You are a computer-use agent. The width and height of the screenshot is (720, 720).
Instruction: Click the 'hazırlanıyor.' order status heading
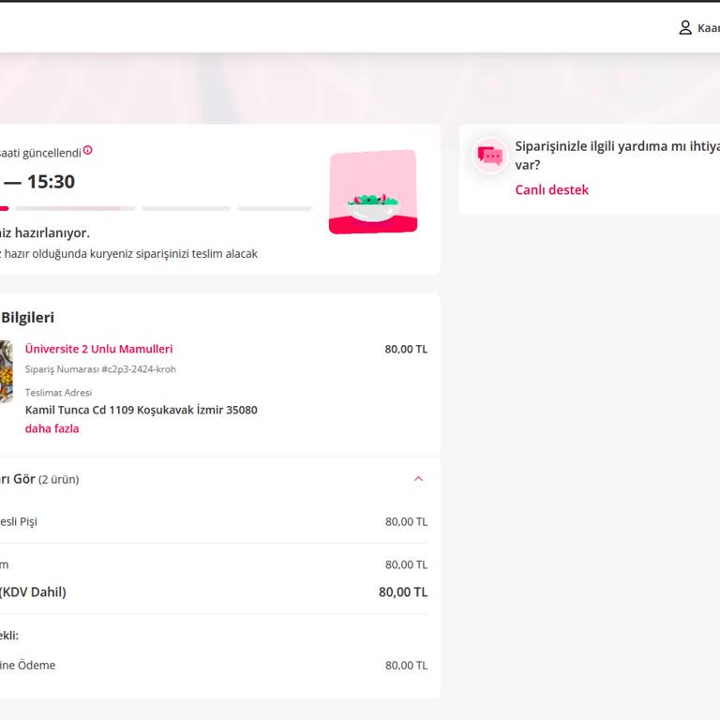(x=52, y=232)
